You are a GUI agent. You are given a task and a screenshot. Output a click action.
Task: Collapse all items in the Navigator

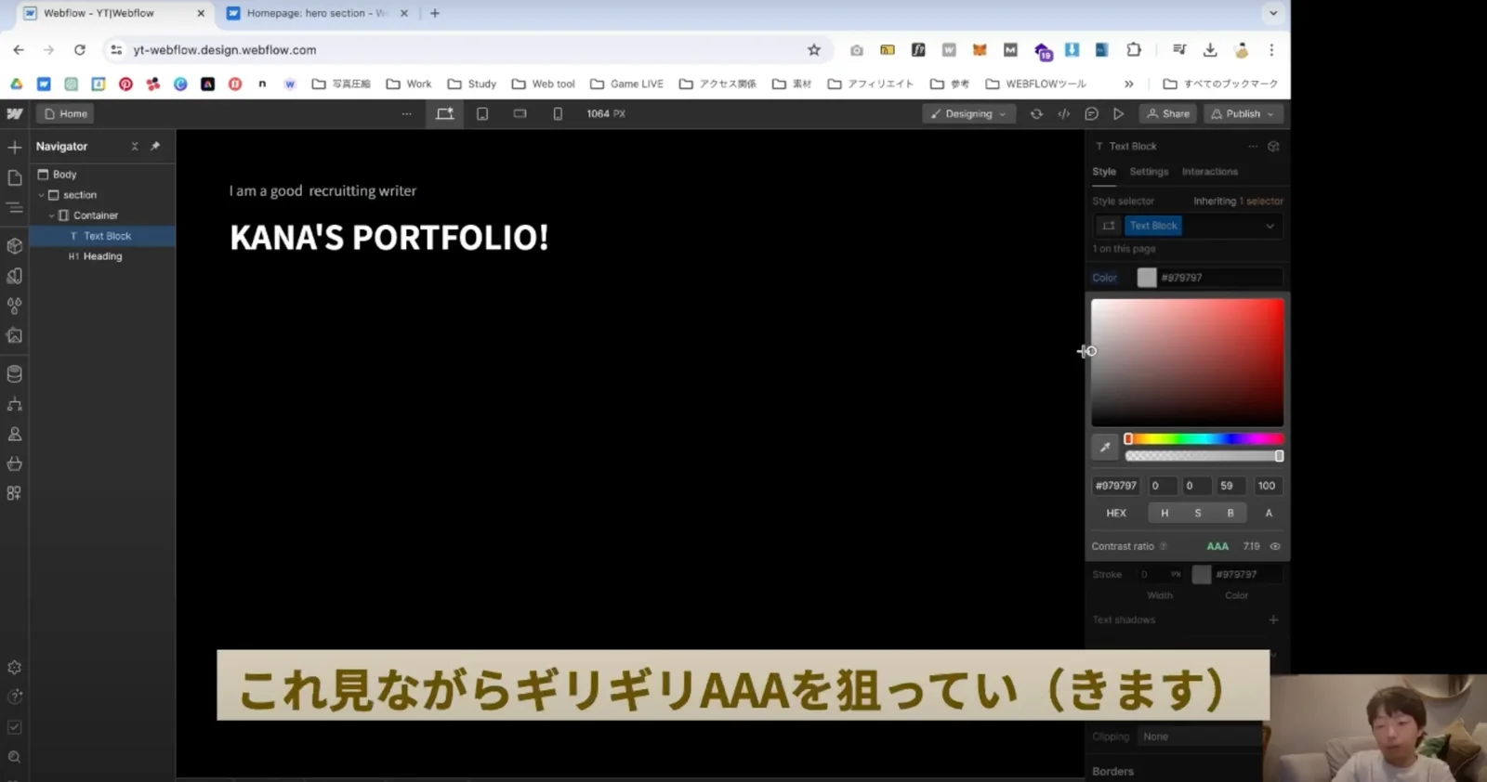click(135, 147)
